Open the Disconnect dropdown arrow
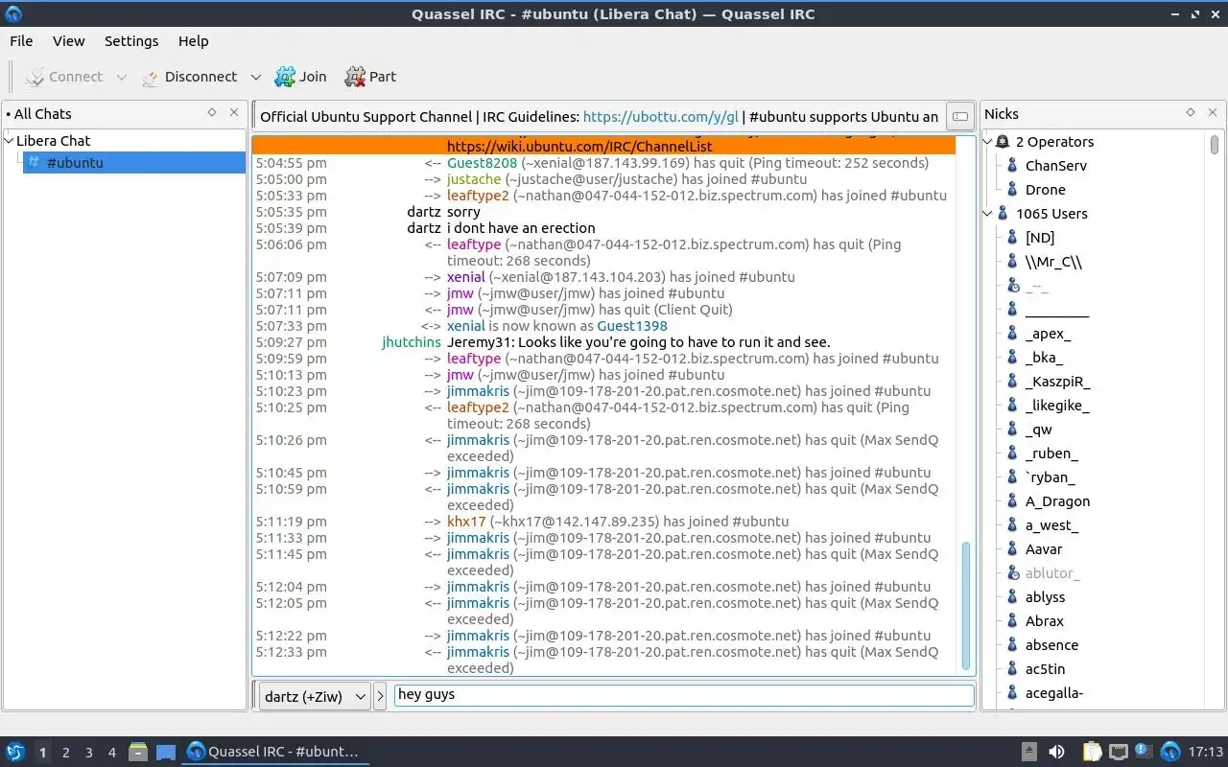 (x=255, y=77)
